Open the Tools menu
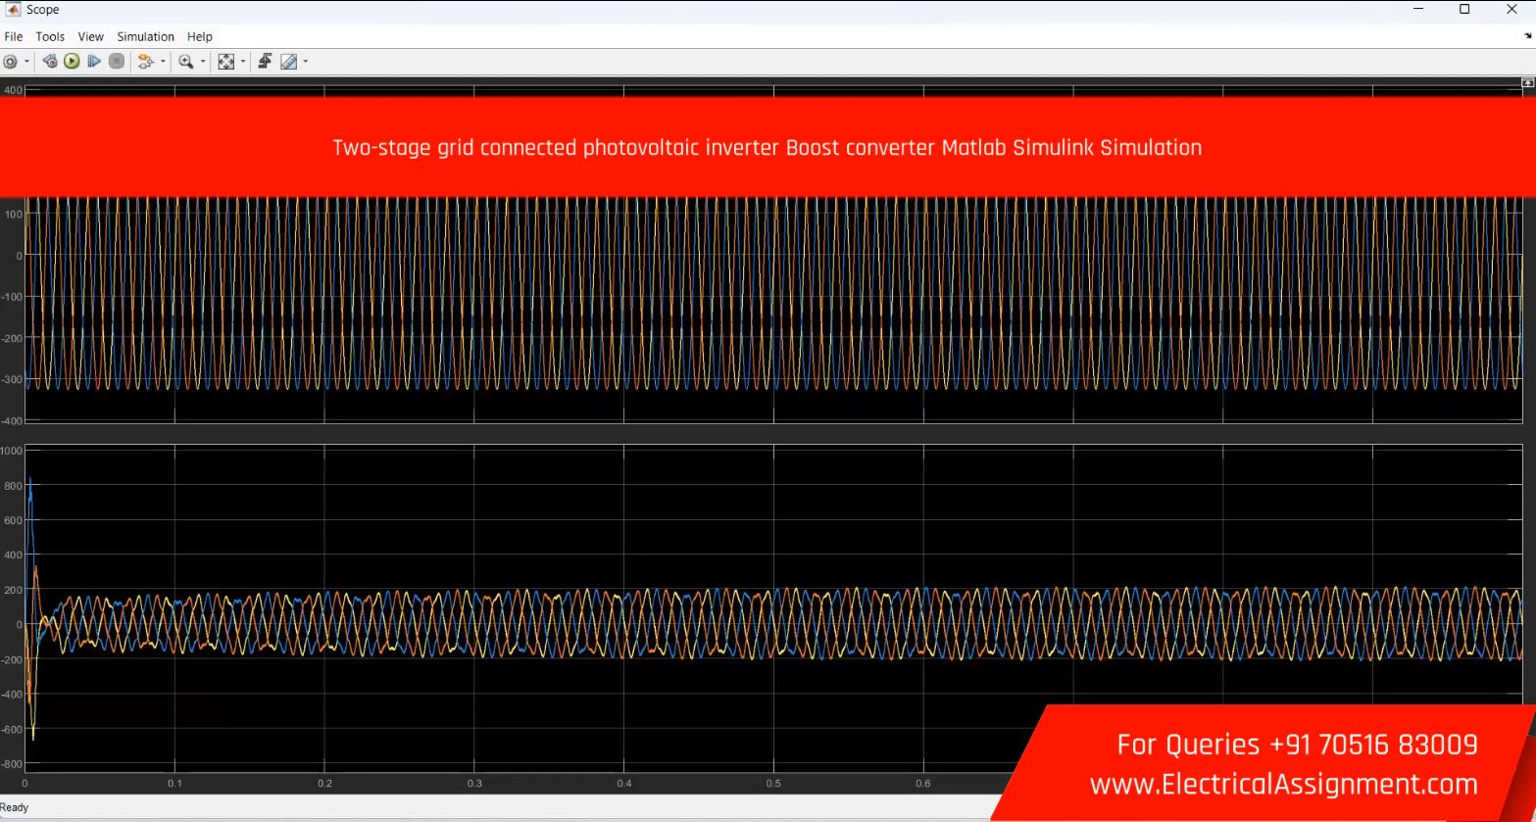The height and width of the screenshot is (822, 1536). pos(50,36)
